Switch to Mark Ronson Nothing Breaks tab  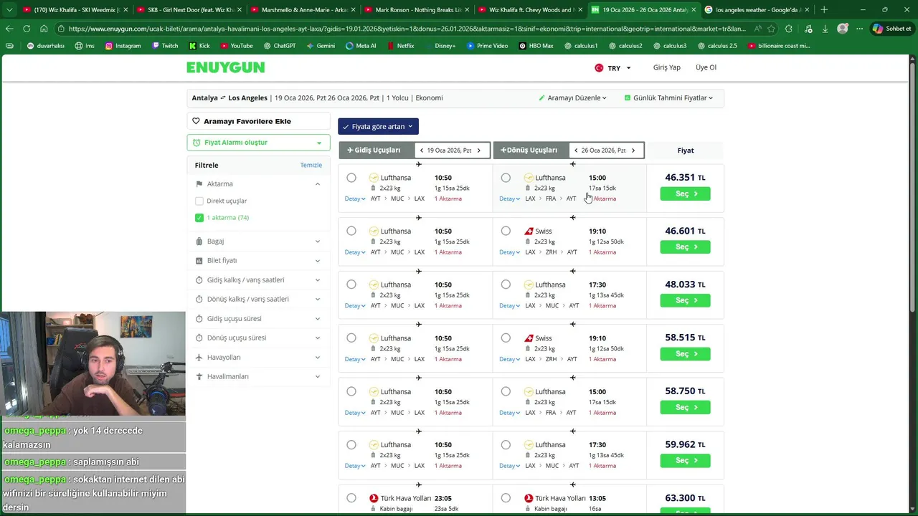pyautogui.click(x=418, y=9)
